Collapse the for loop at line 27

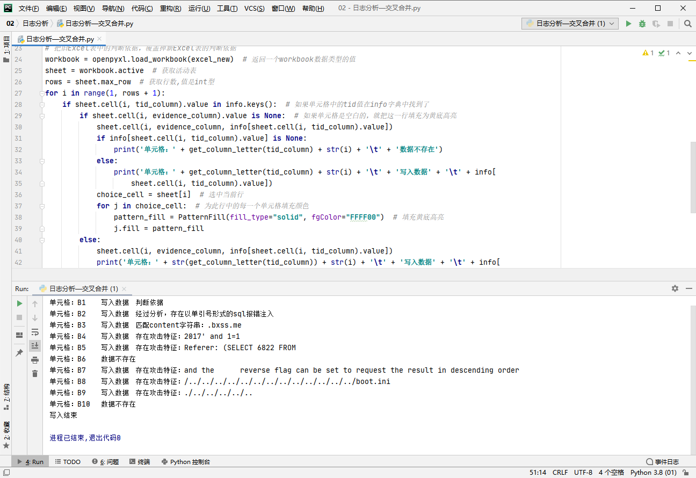pos(42,93)
